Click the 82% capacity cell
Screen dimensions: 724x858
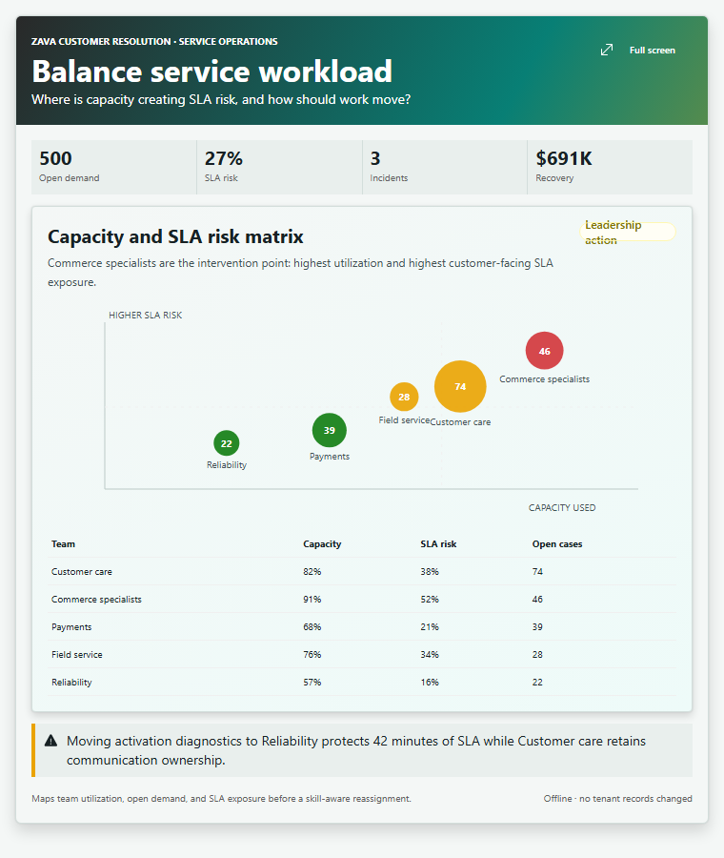click(x=312, y=571)
